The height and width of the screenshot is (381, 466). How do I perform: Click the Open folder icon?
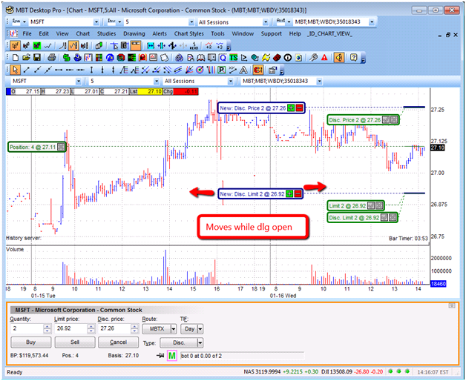tap(27, 57)
